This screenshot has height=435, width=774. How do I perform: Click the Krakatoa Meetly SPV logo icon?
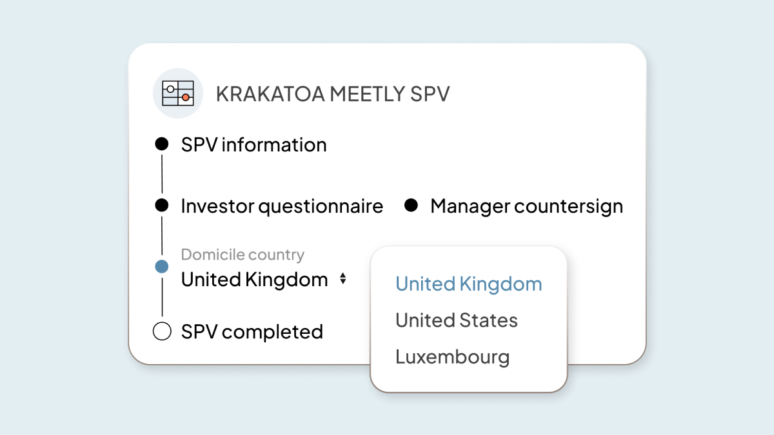(177, 93)
